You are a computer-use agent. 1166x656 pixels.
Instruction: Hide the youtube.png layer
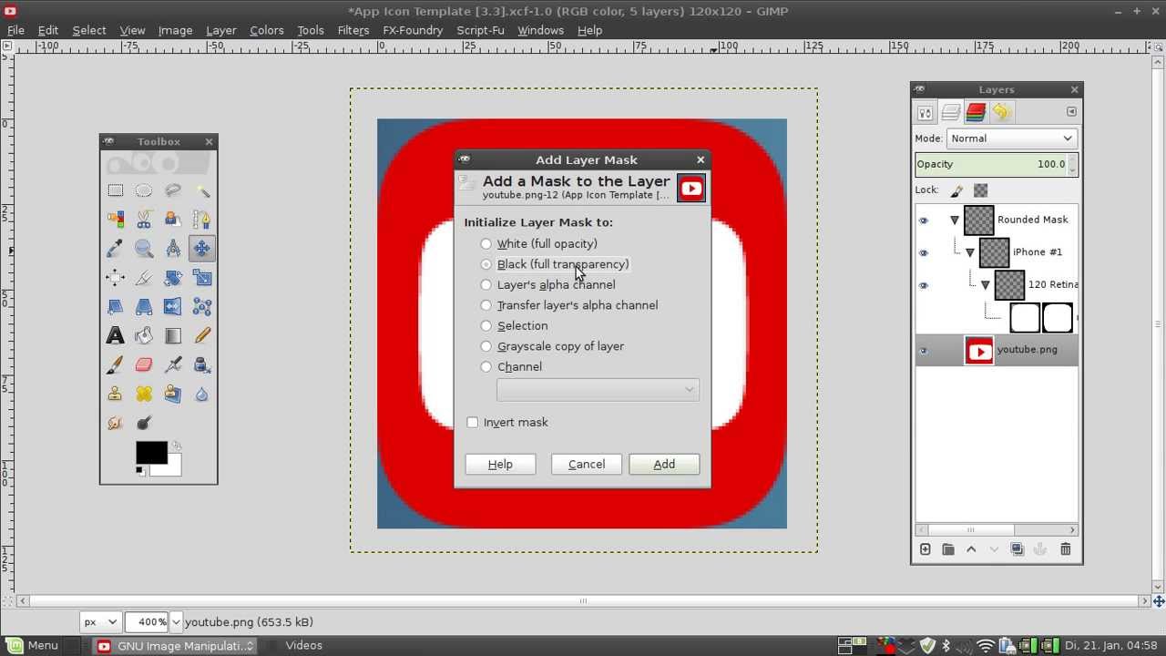923,351
